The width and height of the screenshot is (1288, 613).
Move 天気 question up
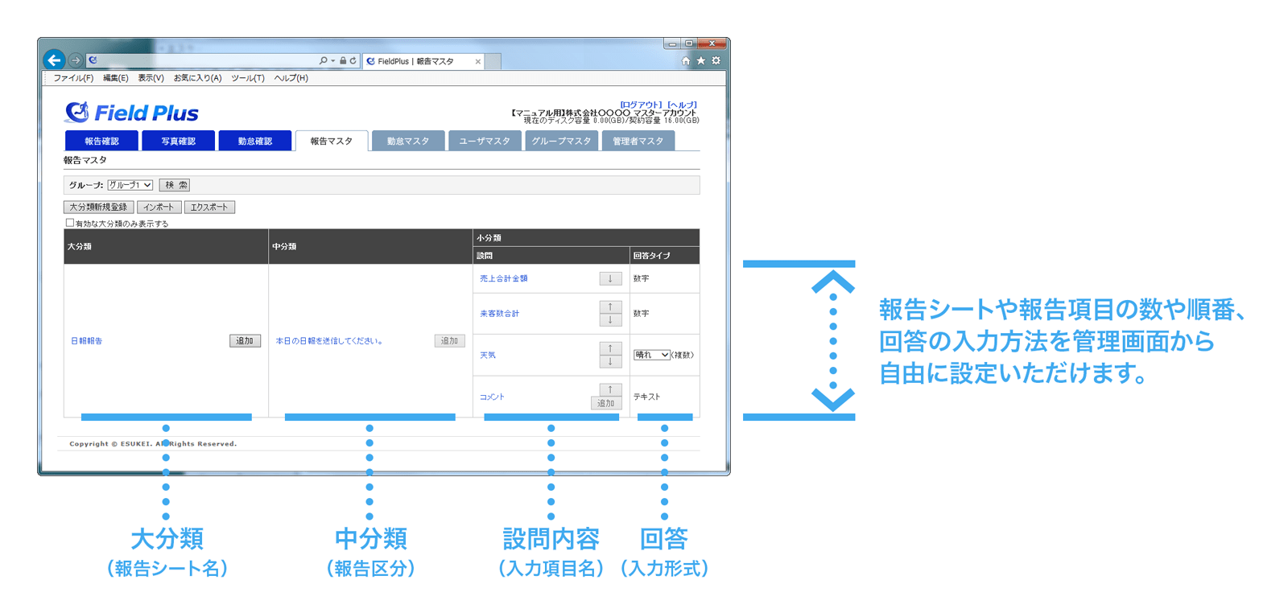[610, 348]
